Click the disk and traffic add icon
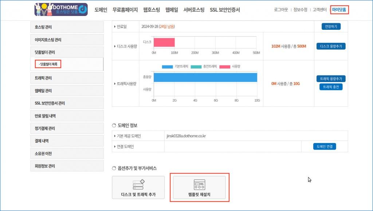The height and width of the screenshot is (211, 373). [138, 184]
